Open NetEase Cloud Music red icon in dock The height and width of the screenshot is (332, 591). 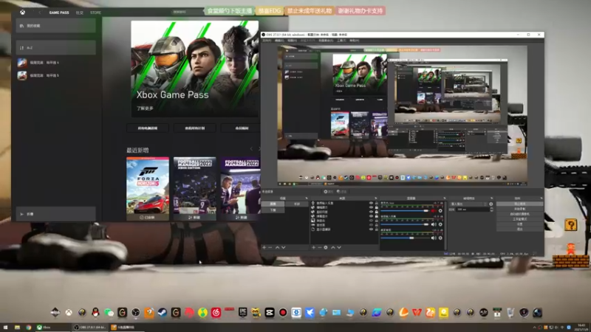pos(216,312)
